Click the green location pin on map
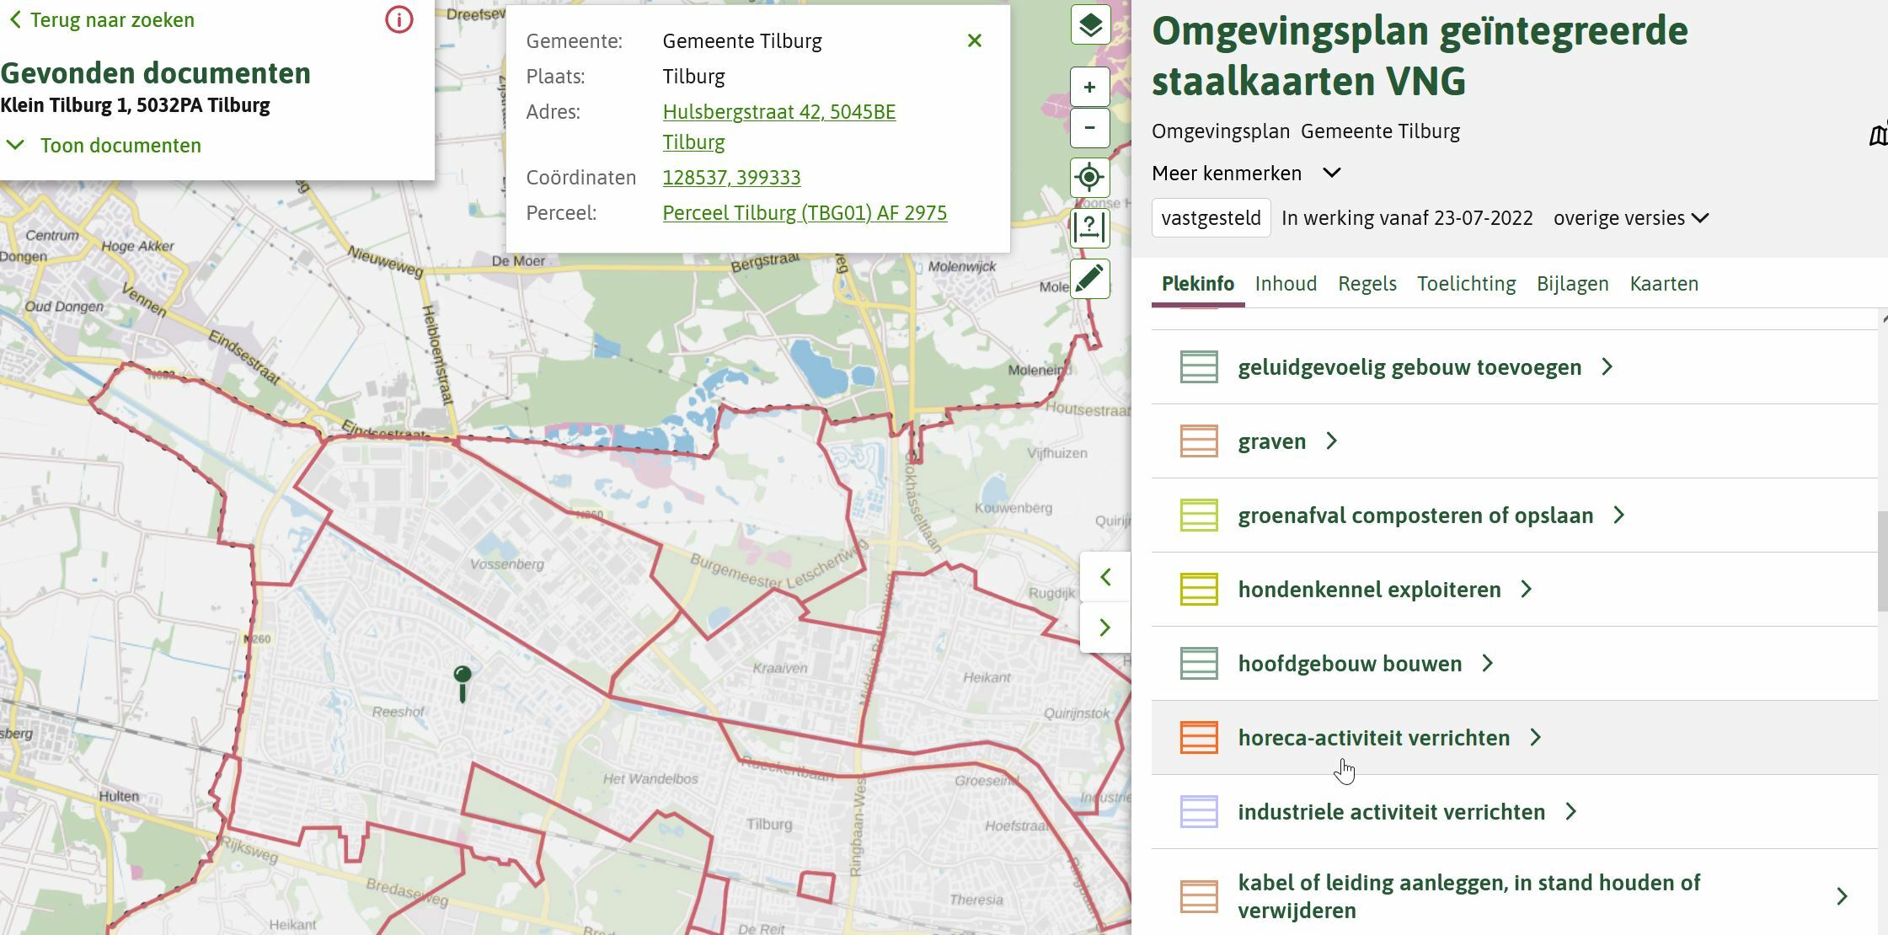 [463, 683]
